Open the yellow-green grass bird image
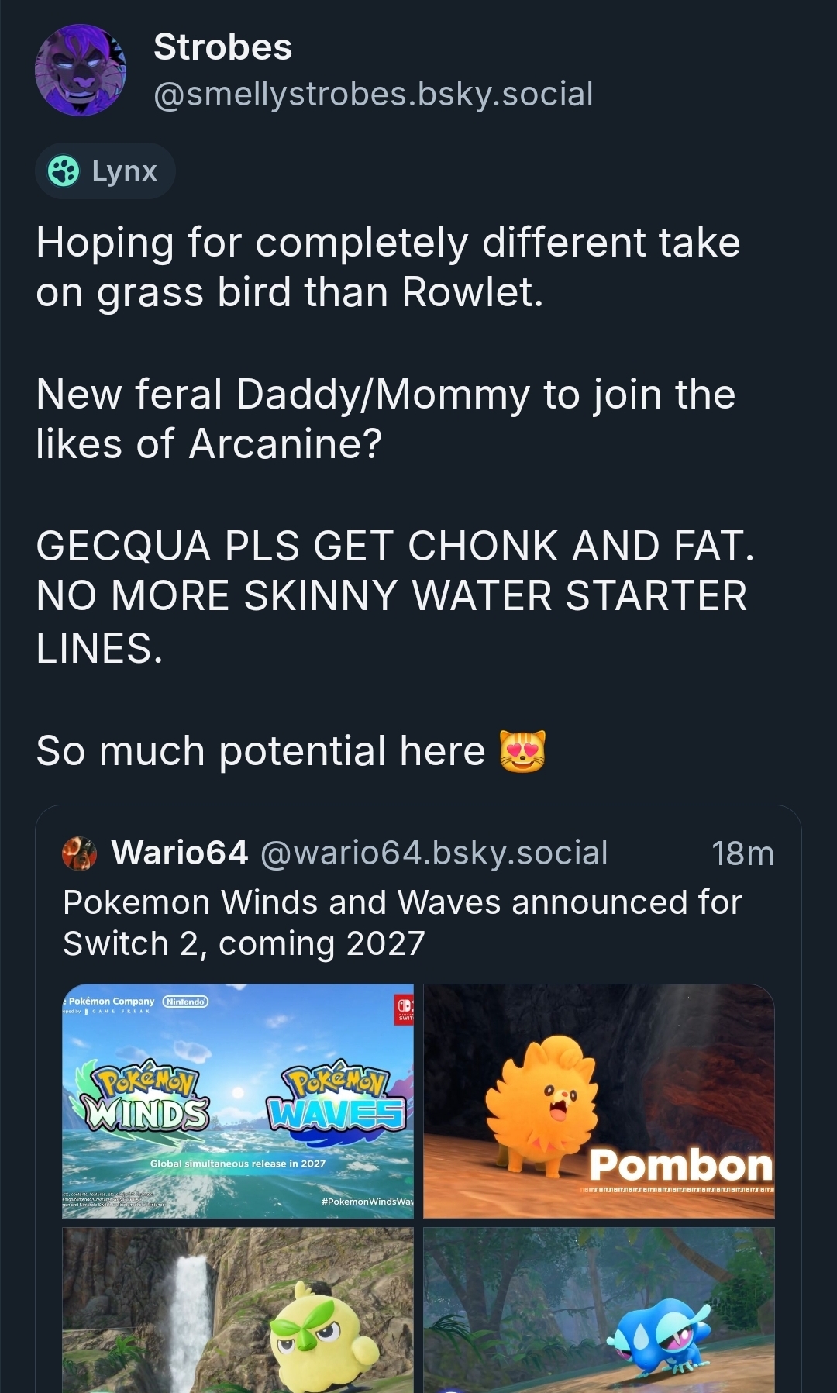 [238, 1310]
